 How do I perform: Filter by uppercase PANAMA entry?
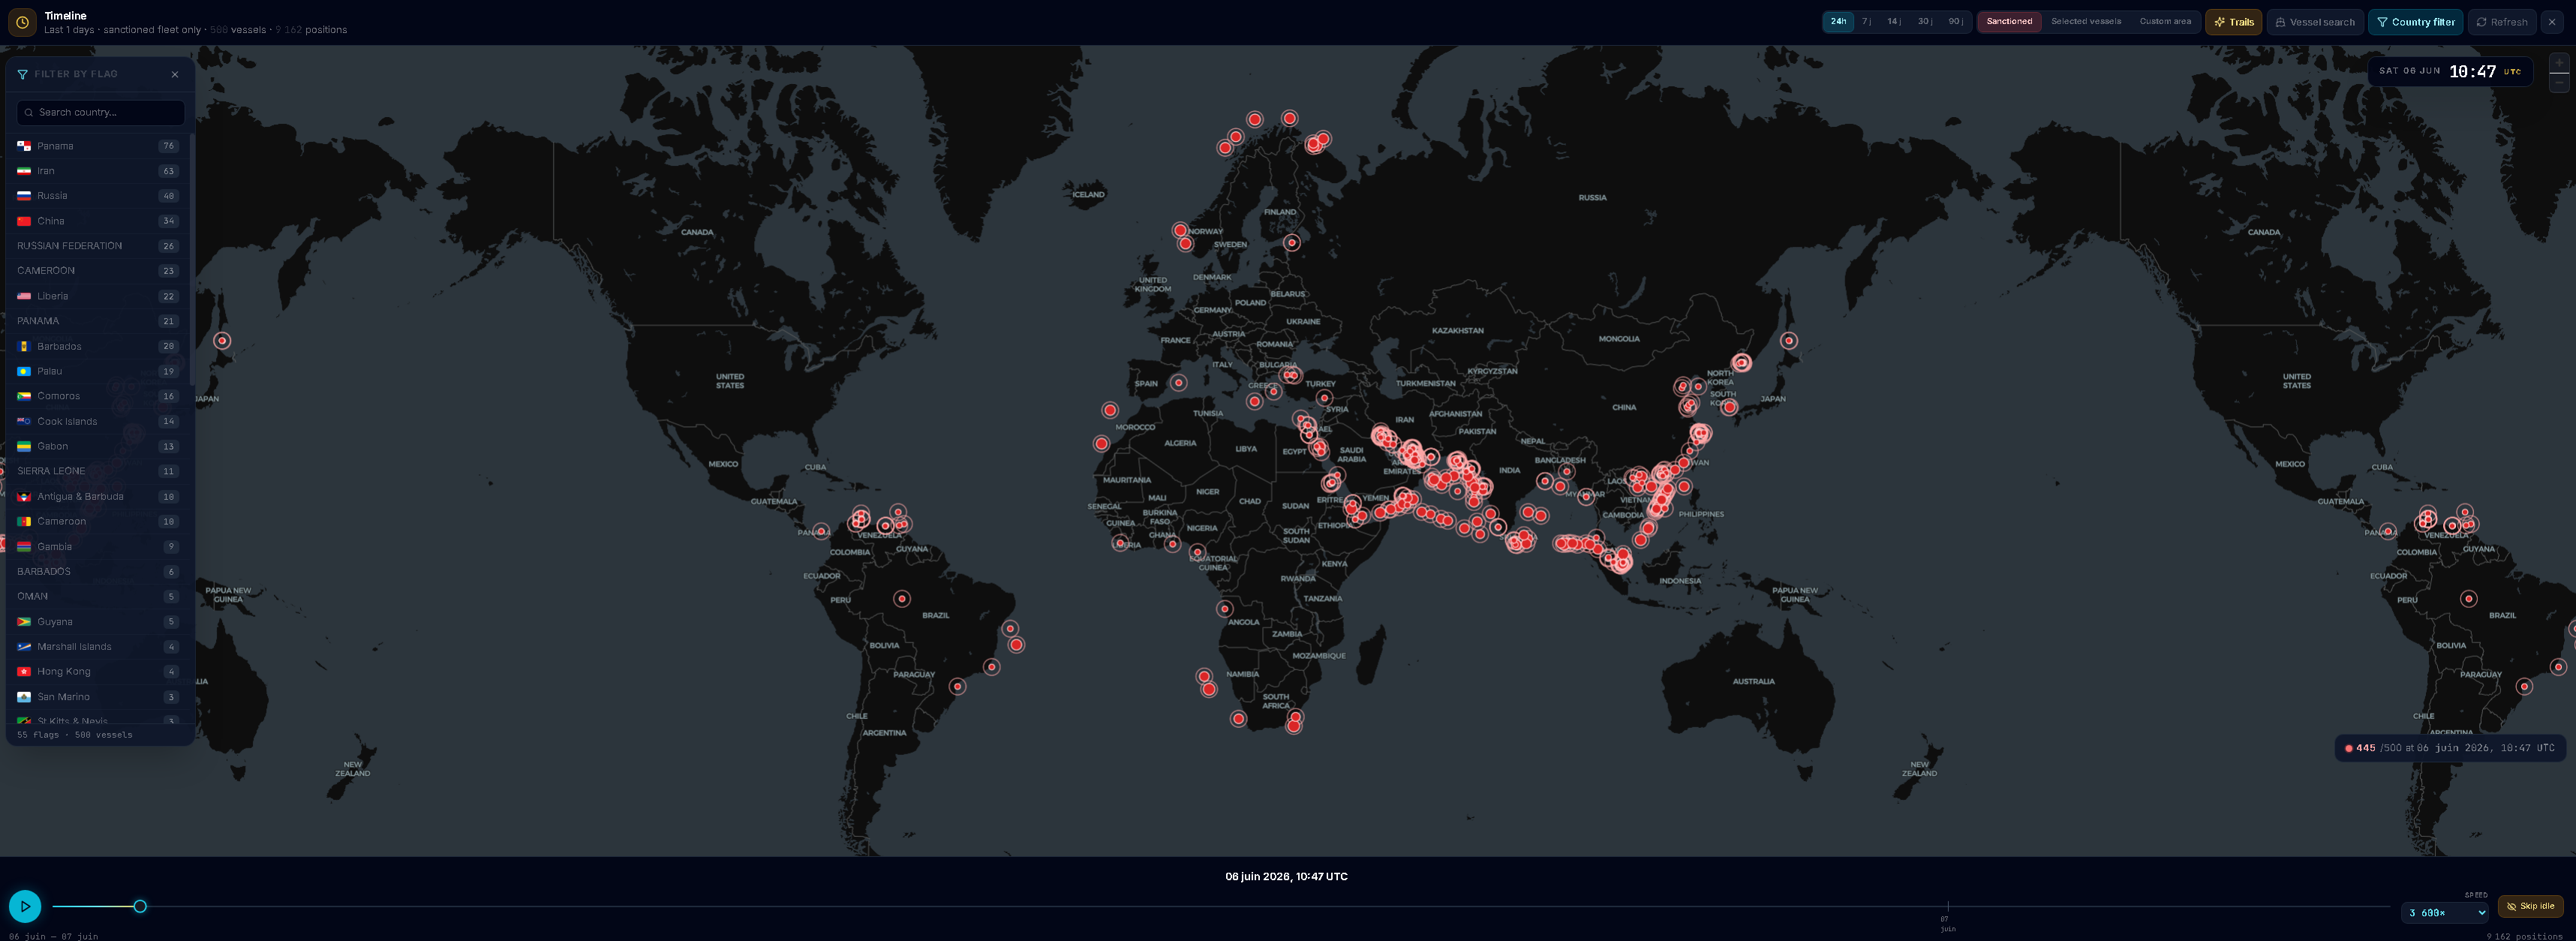coord(98,321)
